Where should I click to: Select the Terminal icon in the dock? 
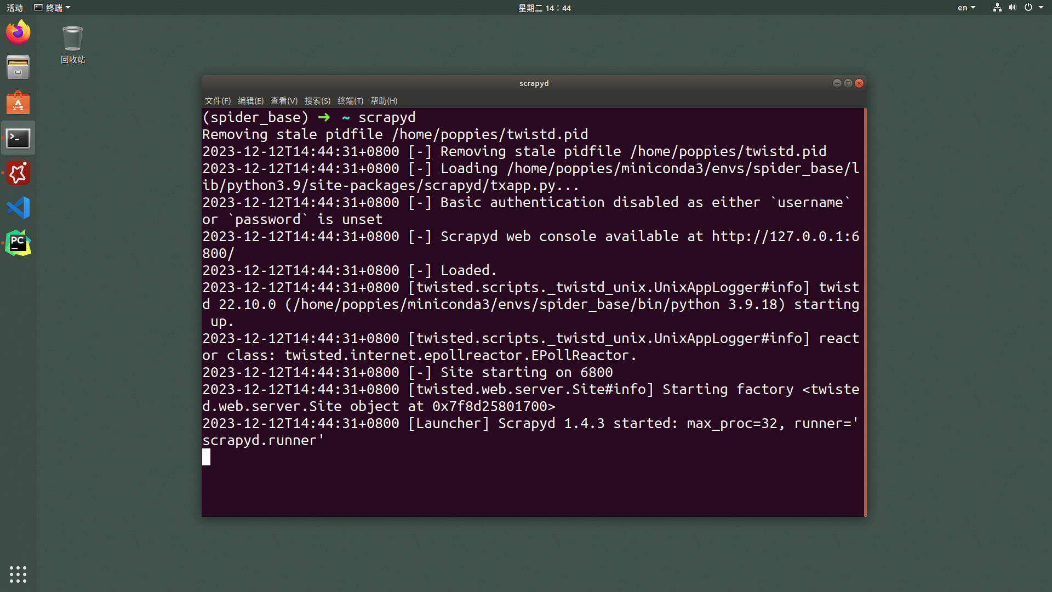[x=18, y=138]
